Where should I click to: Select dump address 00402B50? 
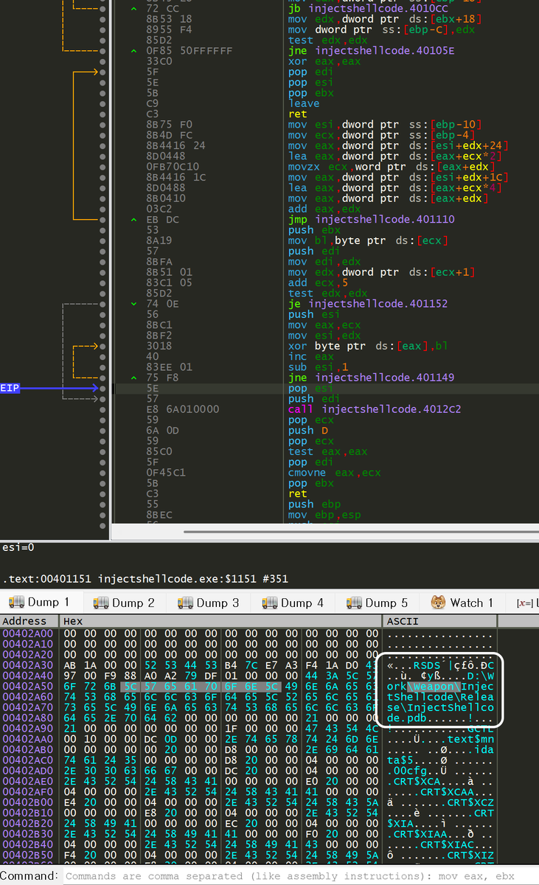click(x=28, y=855)
